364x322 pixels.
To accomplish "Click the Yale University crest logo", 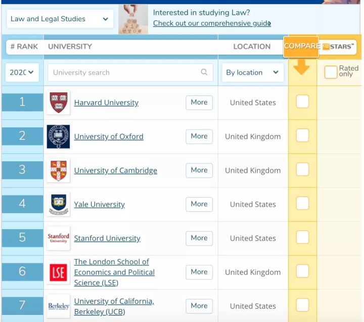I will pyautogui.click(x=58, y=204).
